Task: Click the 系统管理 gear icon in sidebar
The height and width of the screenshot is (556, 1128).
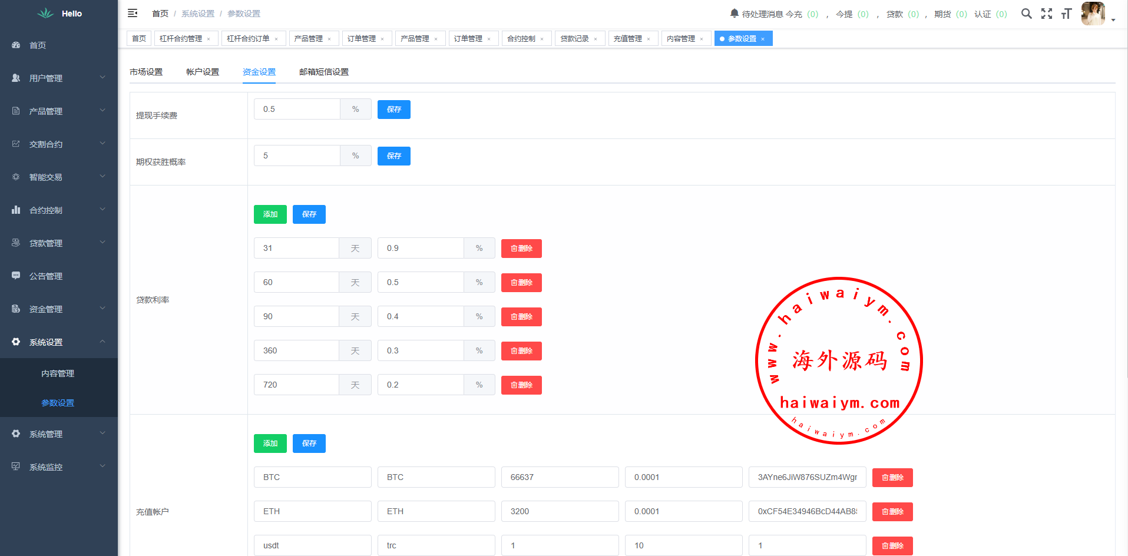Action: (16, 433)
